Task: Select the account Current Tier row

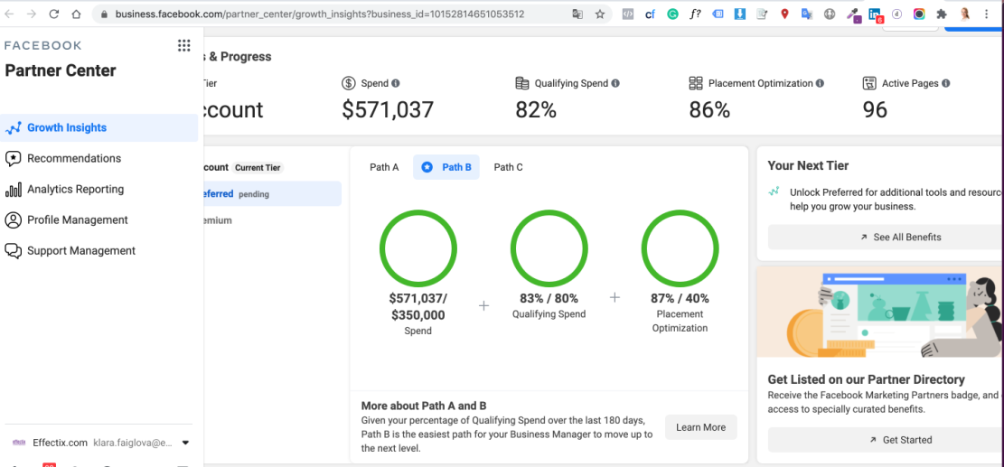Action: [x=273, y=168]
